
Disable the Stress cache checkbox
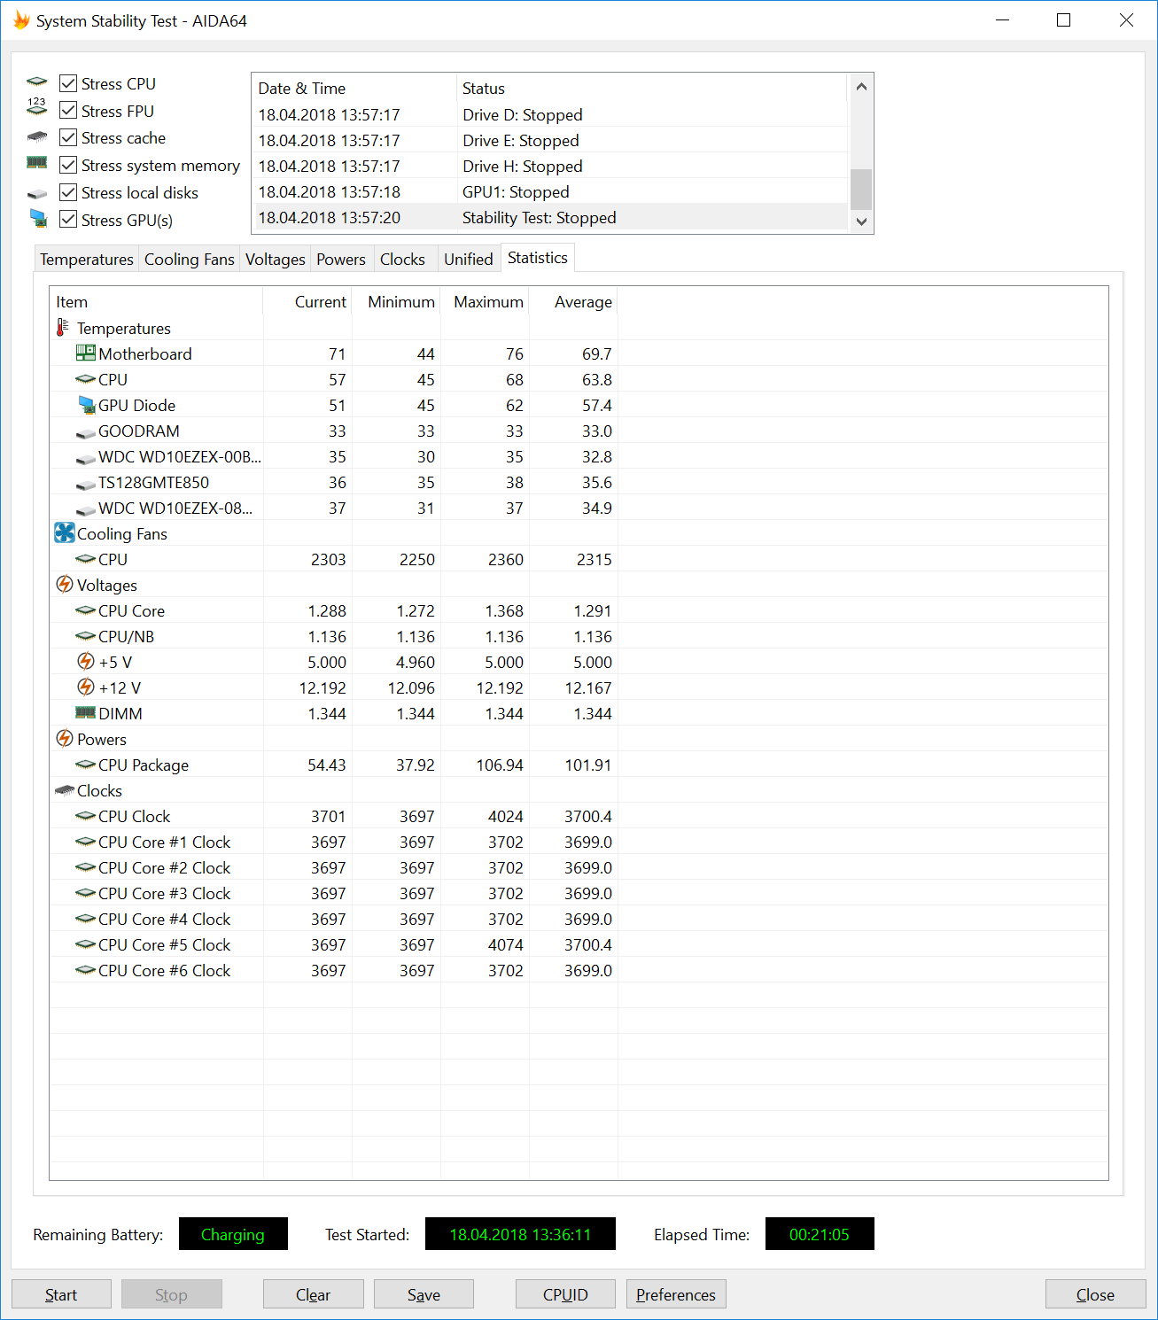68,137
